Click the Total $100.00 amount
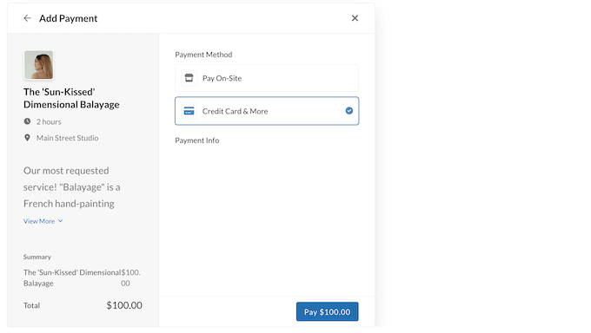The height and width of the screenshot is (333, 591). click(x=124, y=305)
